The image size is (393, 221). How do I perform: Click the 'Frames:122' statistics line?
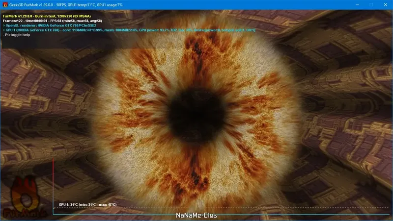tap(53, 21)
